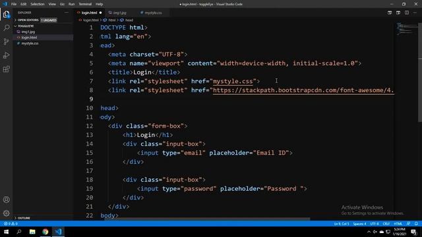
Task: Open the Source Control view
Action: click(6, 41)
